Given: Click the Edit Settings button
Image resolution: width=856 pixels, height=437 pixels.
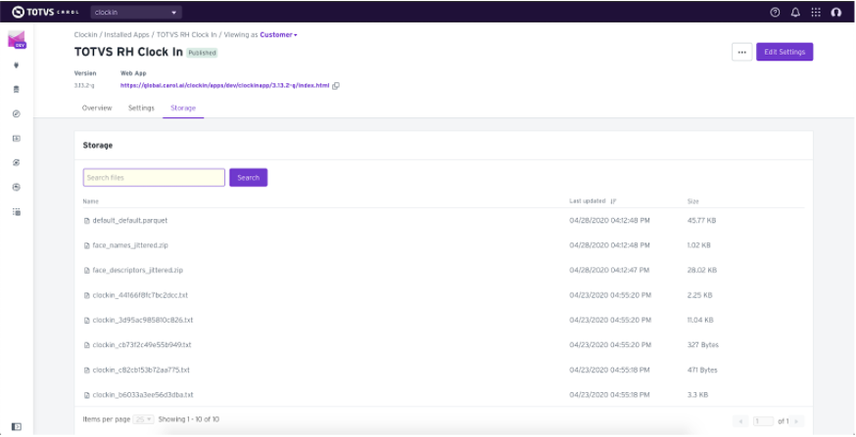Looking at the screenshot, I should pyautogui.click(x=785, y=52).
